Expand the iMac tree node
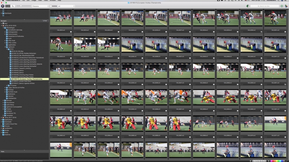The image size is (289, 162). tap(1, 24)
